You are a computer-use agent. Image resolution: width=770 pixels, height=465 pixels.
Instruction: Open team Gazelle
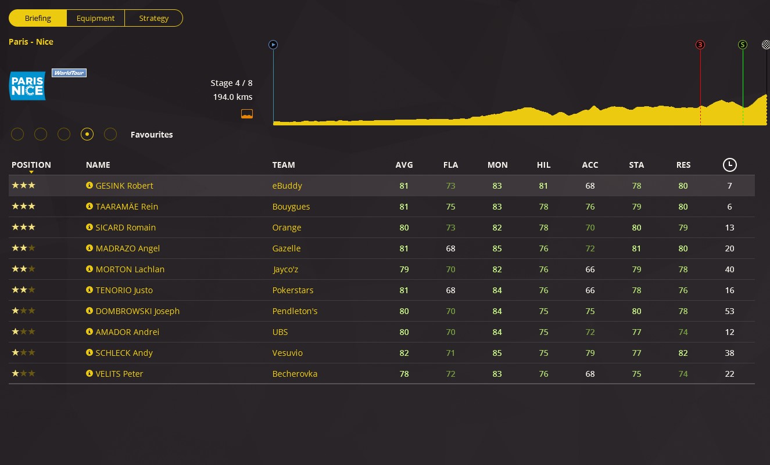click(286, 248)
